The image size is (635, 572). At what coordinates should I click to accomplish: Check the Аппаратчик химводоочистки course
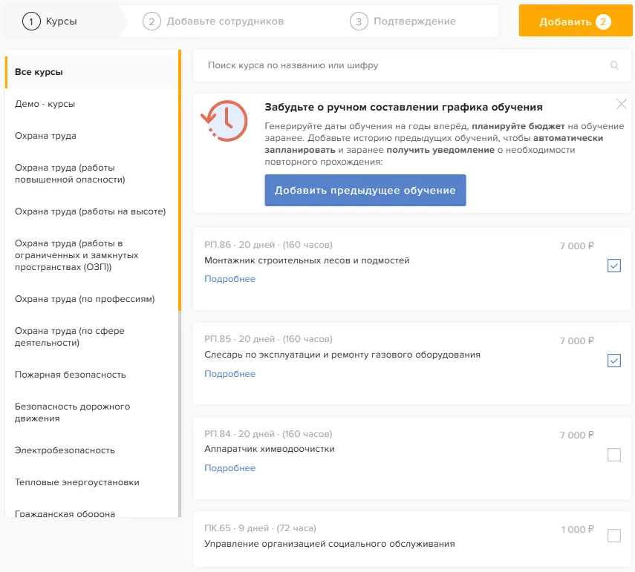(x=614, y=455)
